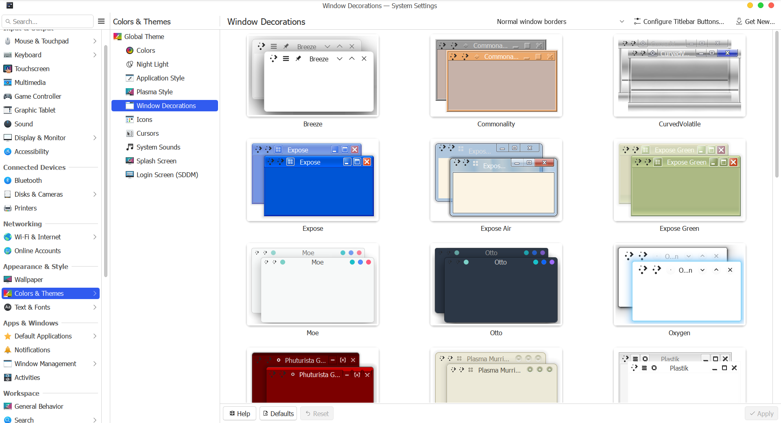This screenshot has height=423, width=781.
Task: Click the Multimedia icon
Action: tap(8, 82)
